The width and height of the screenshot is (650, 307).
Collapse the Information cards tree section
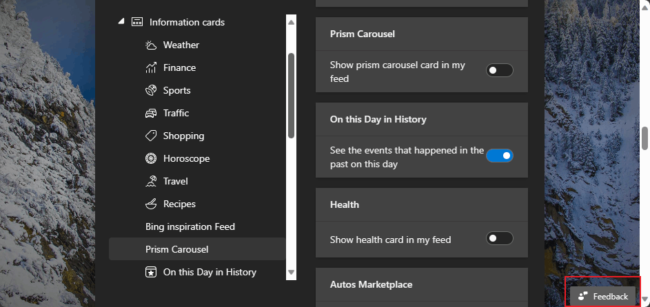[x=121, y=22]
